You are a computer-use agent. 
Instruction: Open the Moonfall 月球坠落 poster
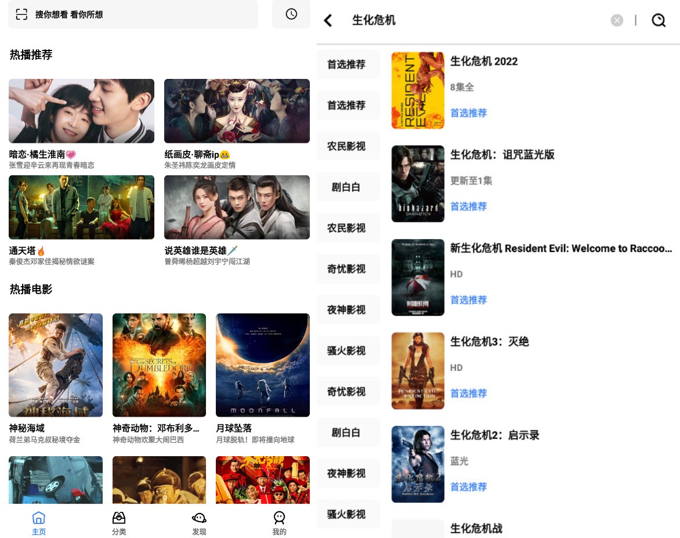coord(262,365)
